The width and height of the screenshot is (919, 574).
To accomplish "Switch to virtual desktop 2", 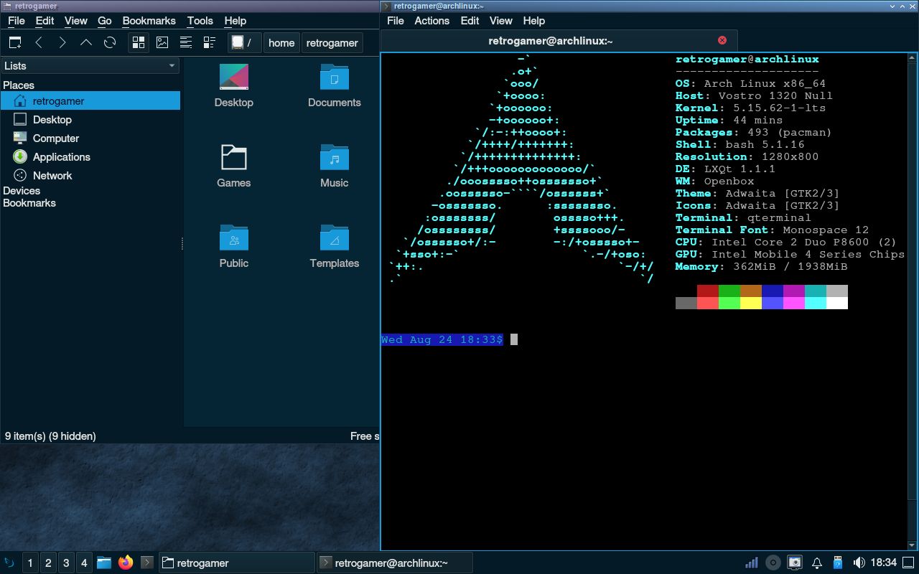I will 48,563.
